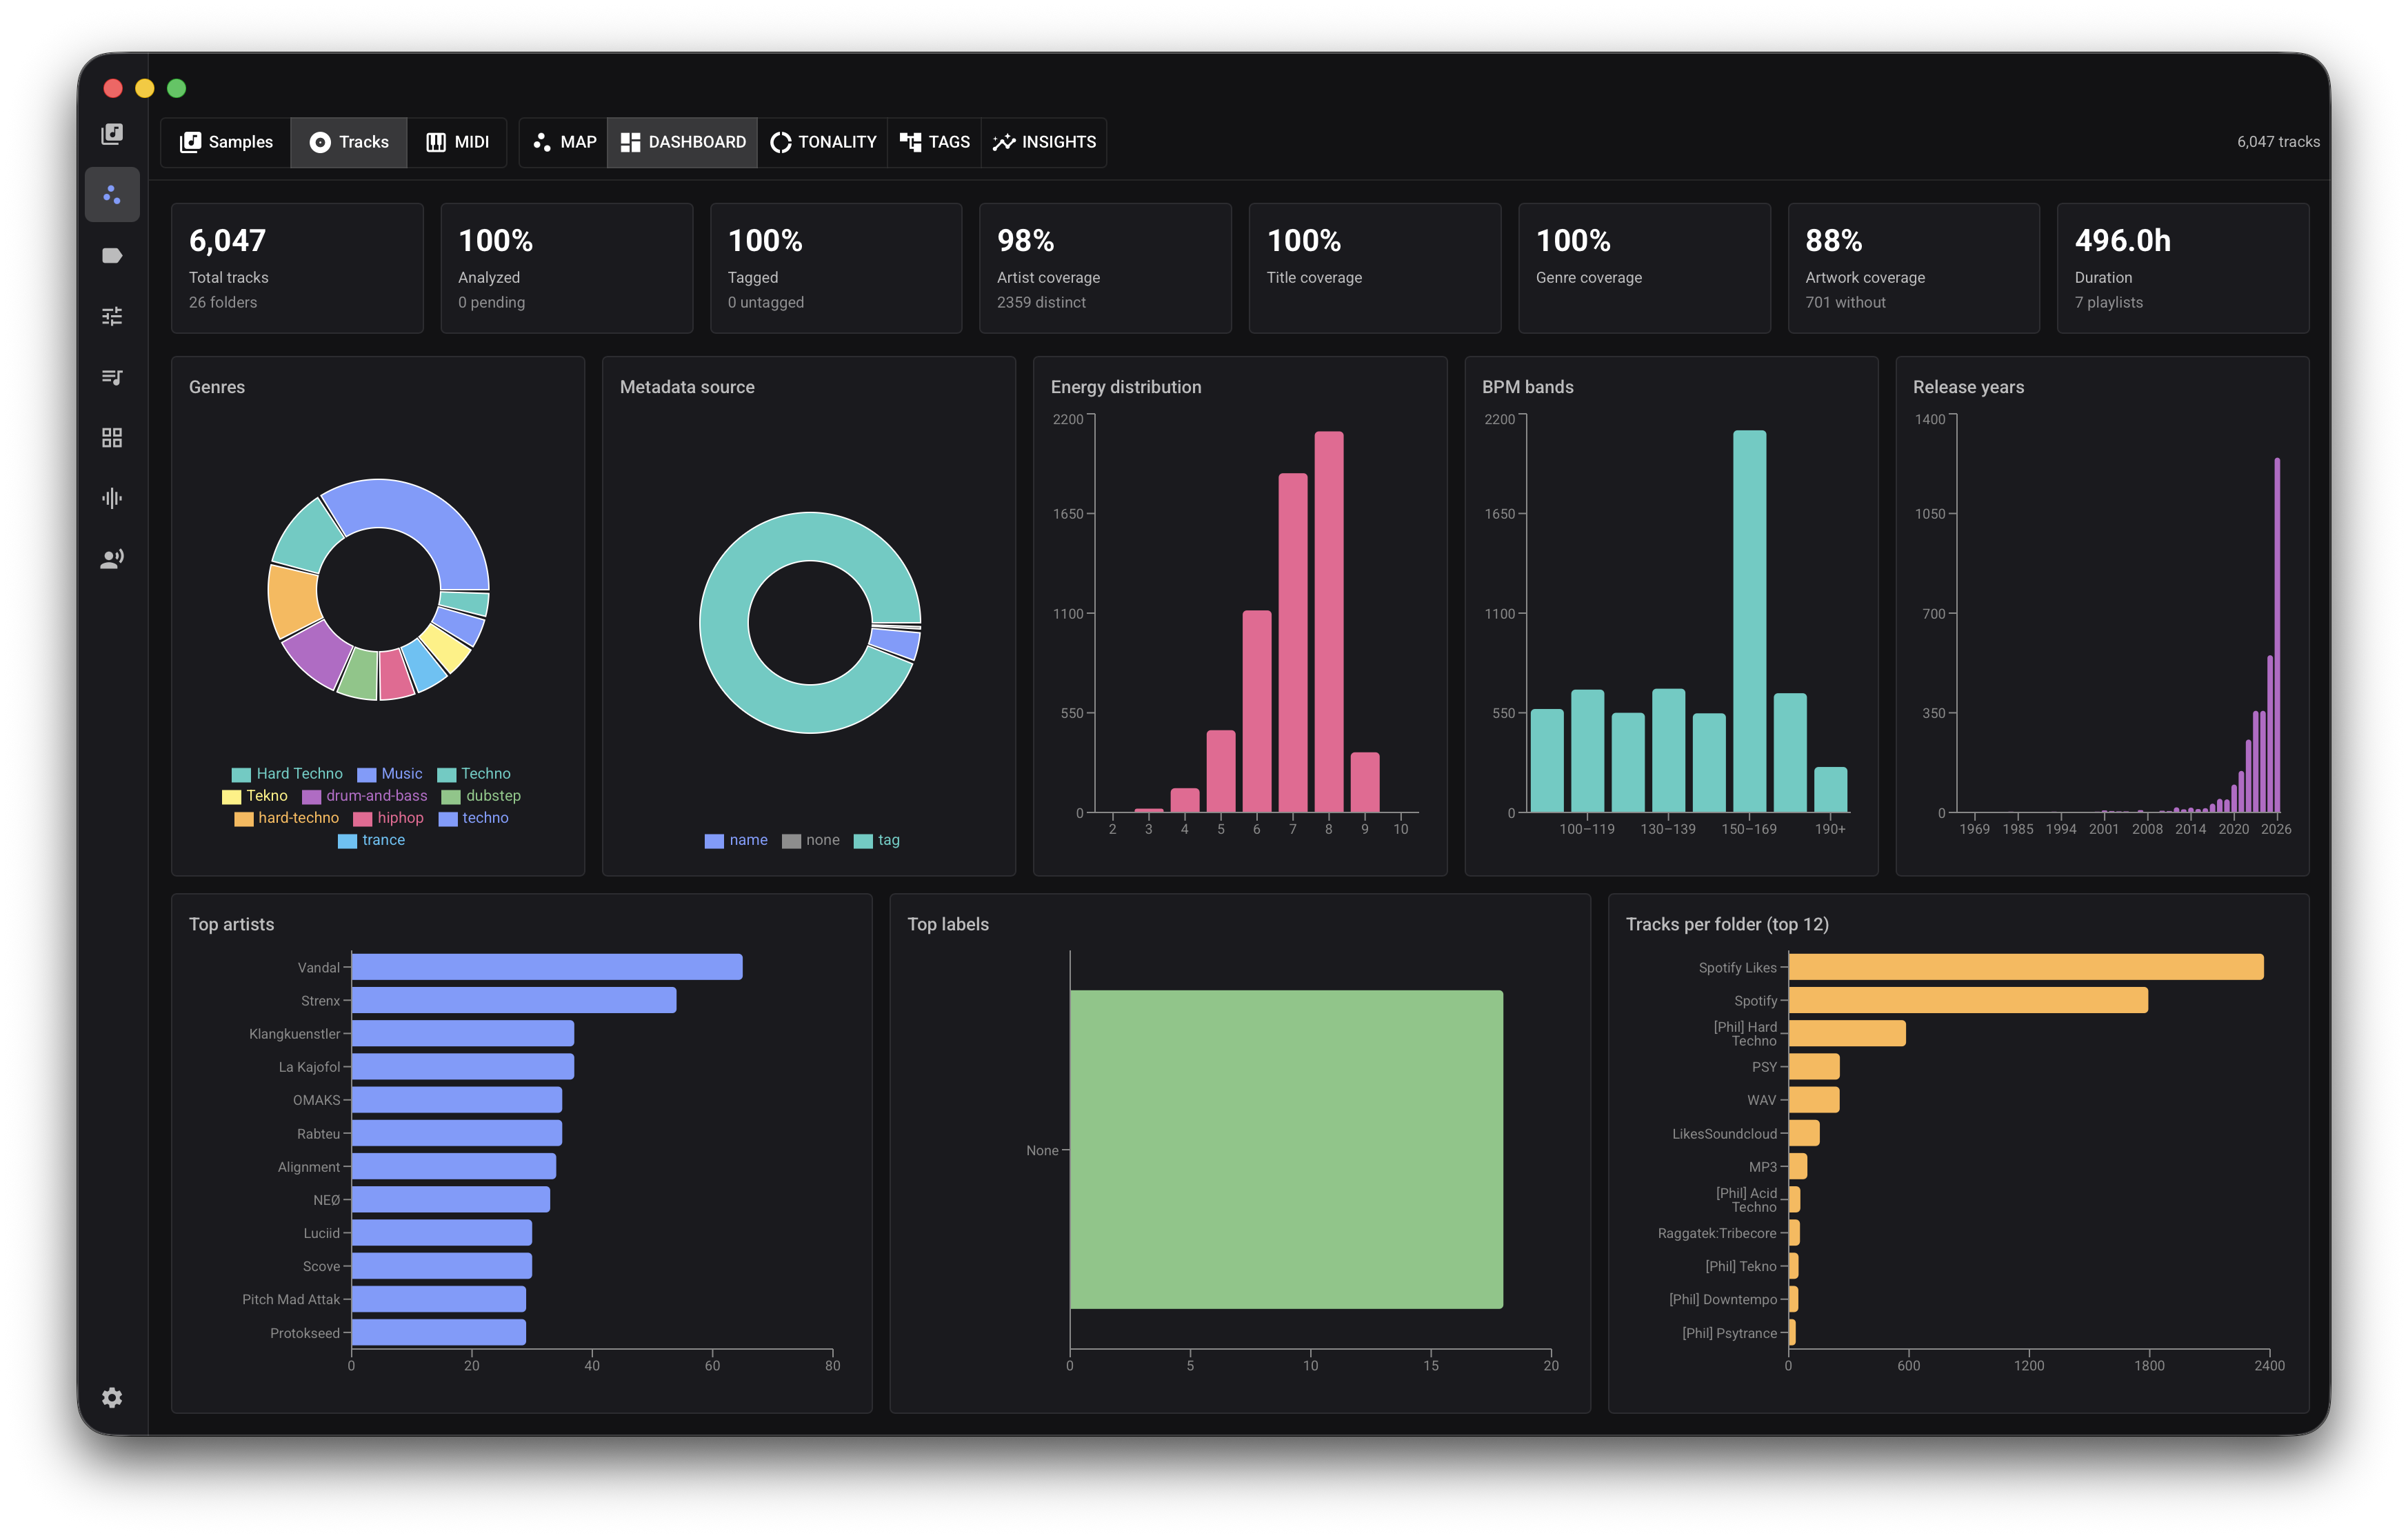Click the orange hard-techno slice in Genres donut
This screenshot has width=2408, height=1538.
(293, 601)
